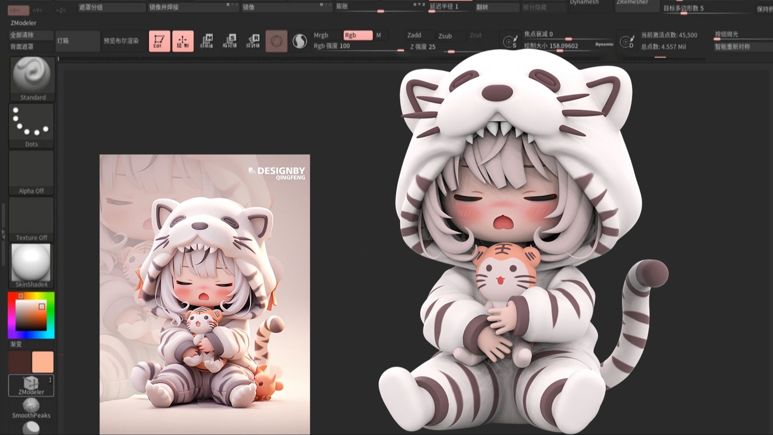Viewport: 773px width, 435px height.
Task: Click the 当前激活点数: 45,500 text
Action: 669,35
